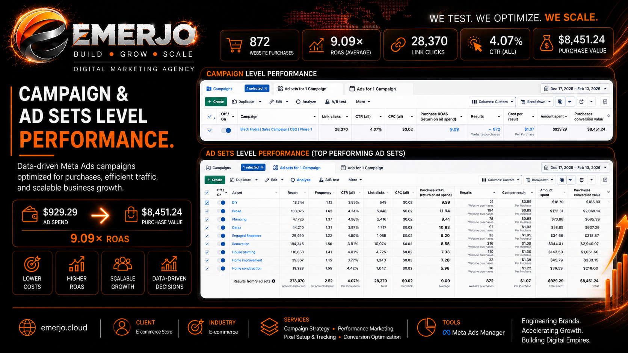Open Ad sets for 1 Campaign tab in campaign-level panel
This screenshot has height=353, width=628.
tap(302, 89)
